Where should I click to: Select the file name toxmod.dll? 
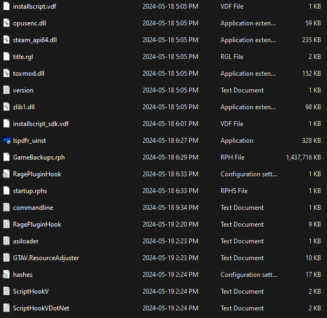click(x=29, y=74)
